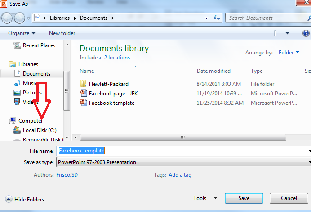The image size is (311, 214).
Task: Open the Arrange by Folder dropdown
Action: tap(289, 53)
